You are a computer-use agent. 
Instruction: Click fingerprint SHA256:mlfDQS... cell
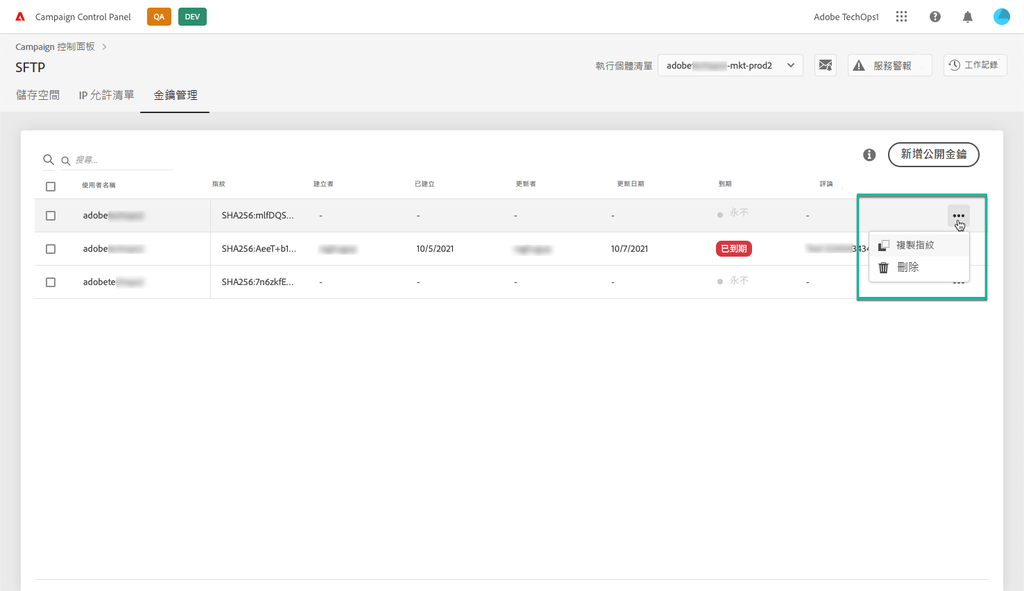pos(257,216)
